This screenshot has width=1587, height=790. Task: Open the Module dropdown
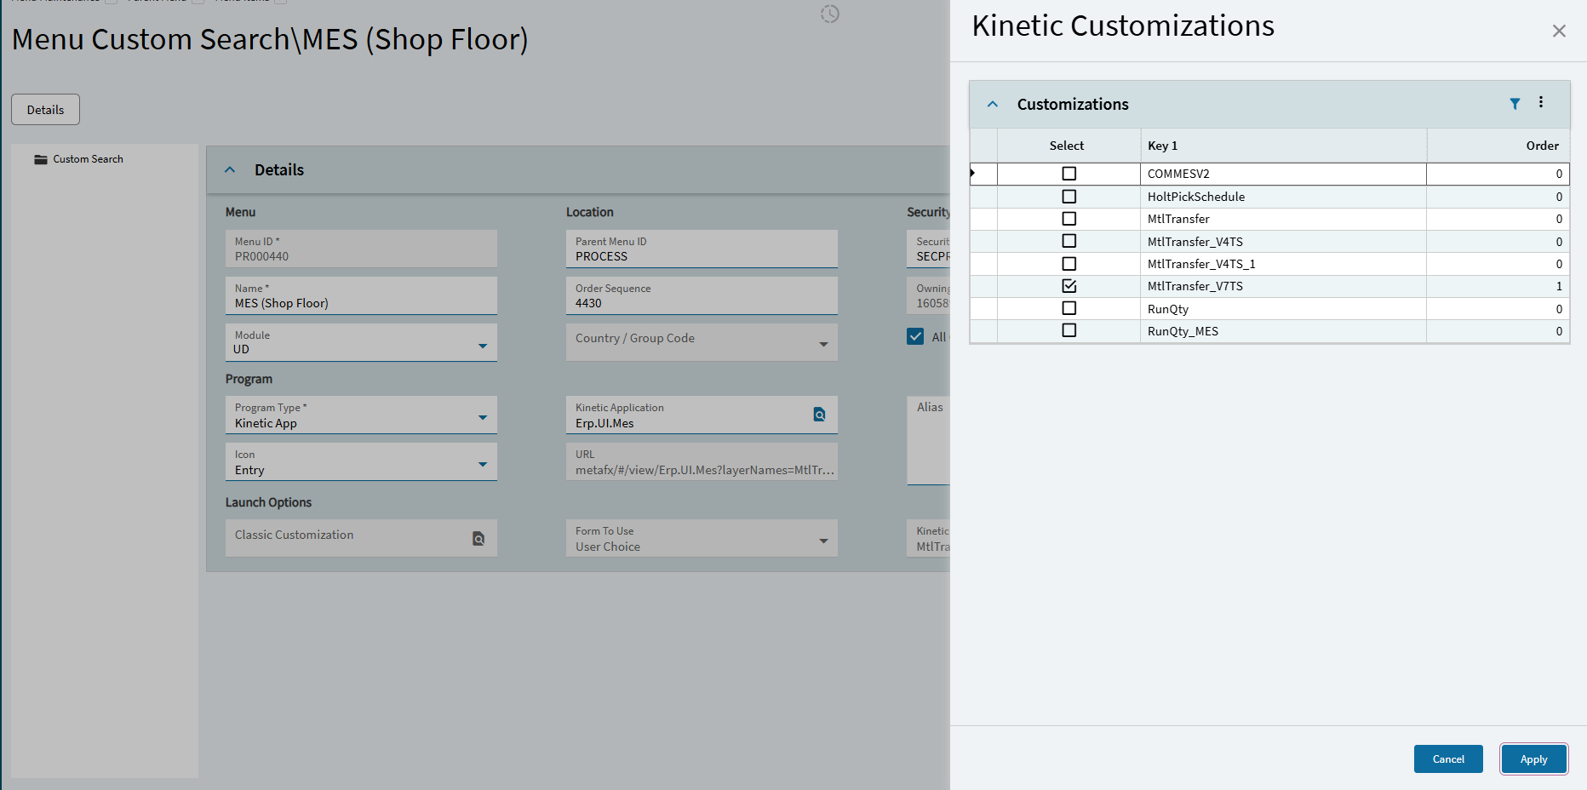coord(483,346)
